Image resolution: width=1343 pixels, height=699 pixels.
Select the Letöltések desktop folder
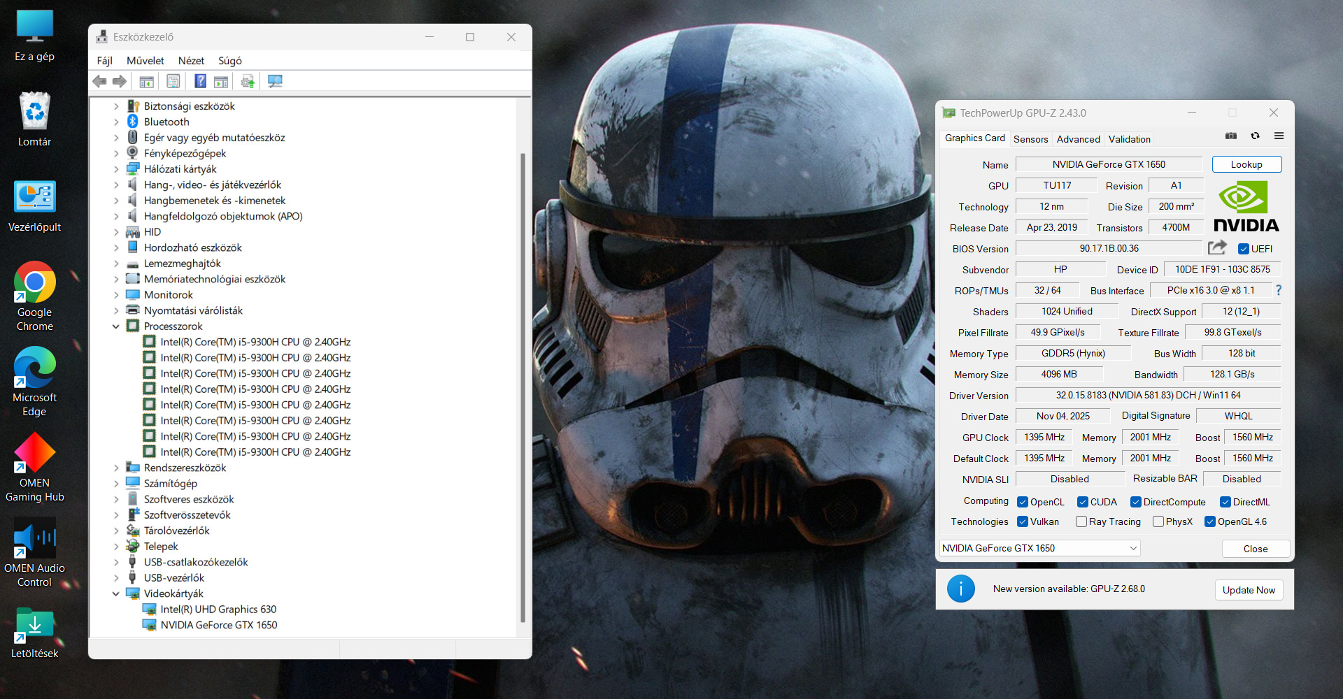pos(35,633)
